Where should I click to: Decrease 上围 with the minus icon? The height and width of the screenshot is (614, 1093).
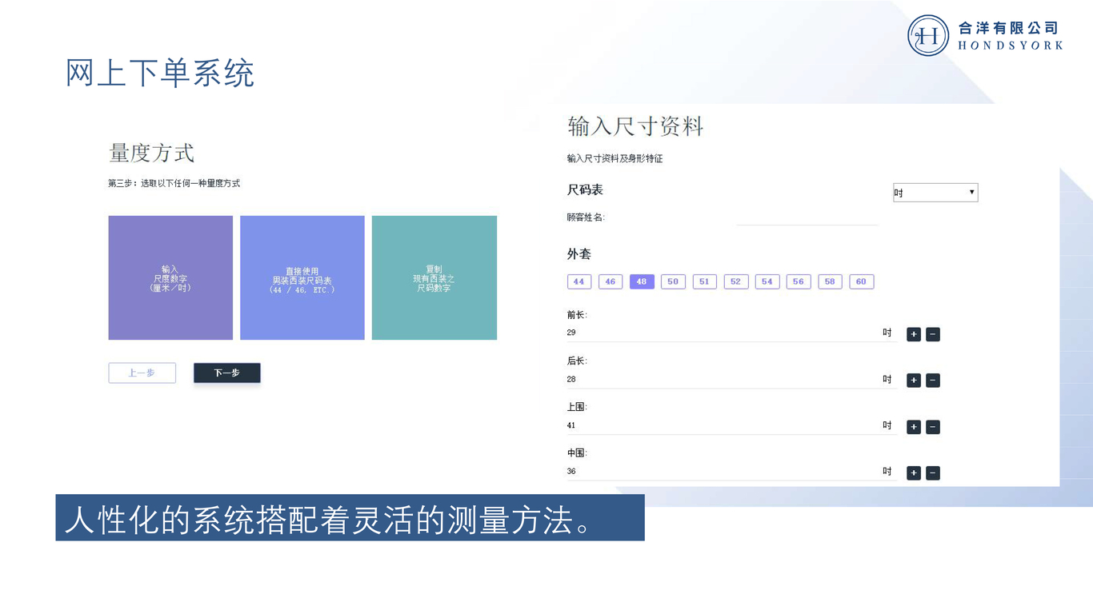coord(933,427)
